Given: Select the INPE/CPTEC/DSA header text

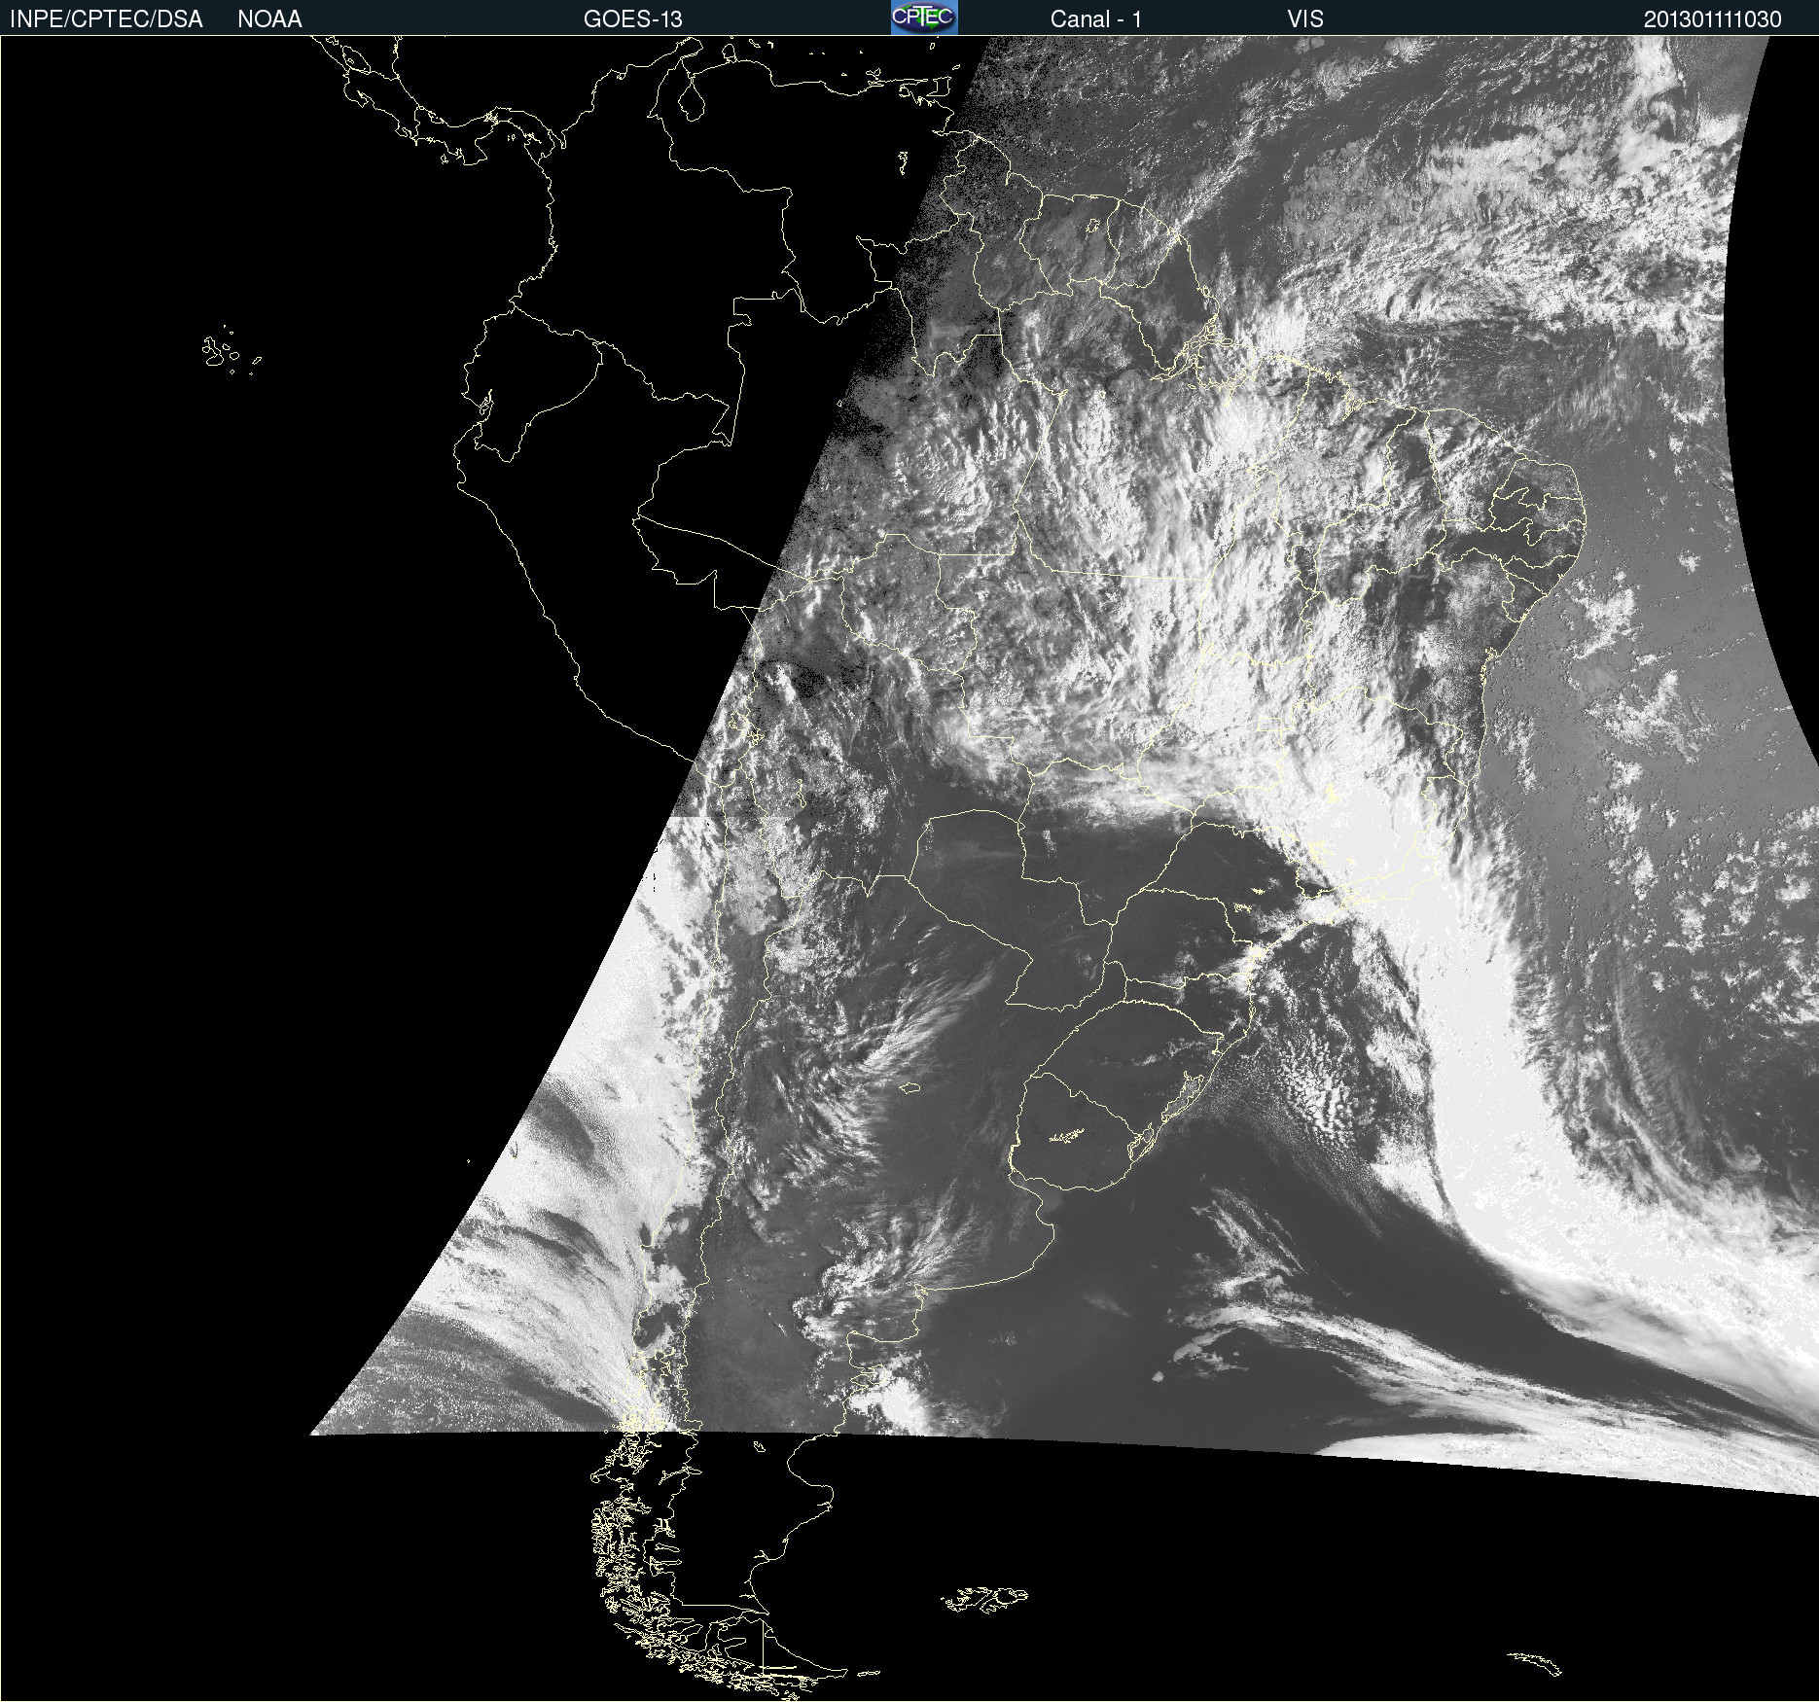Looking at the screenshot, I should pyautogui.click(x=106, y=19).
